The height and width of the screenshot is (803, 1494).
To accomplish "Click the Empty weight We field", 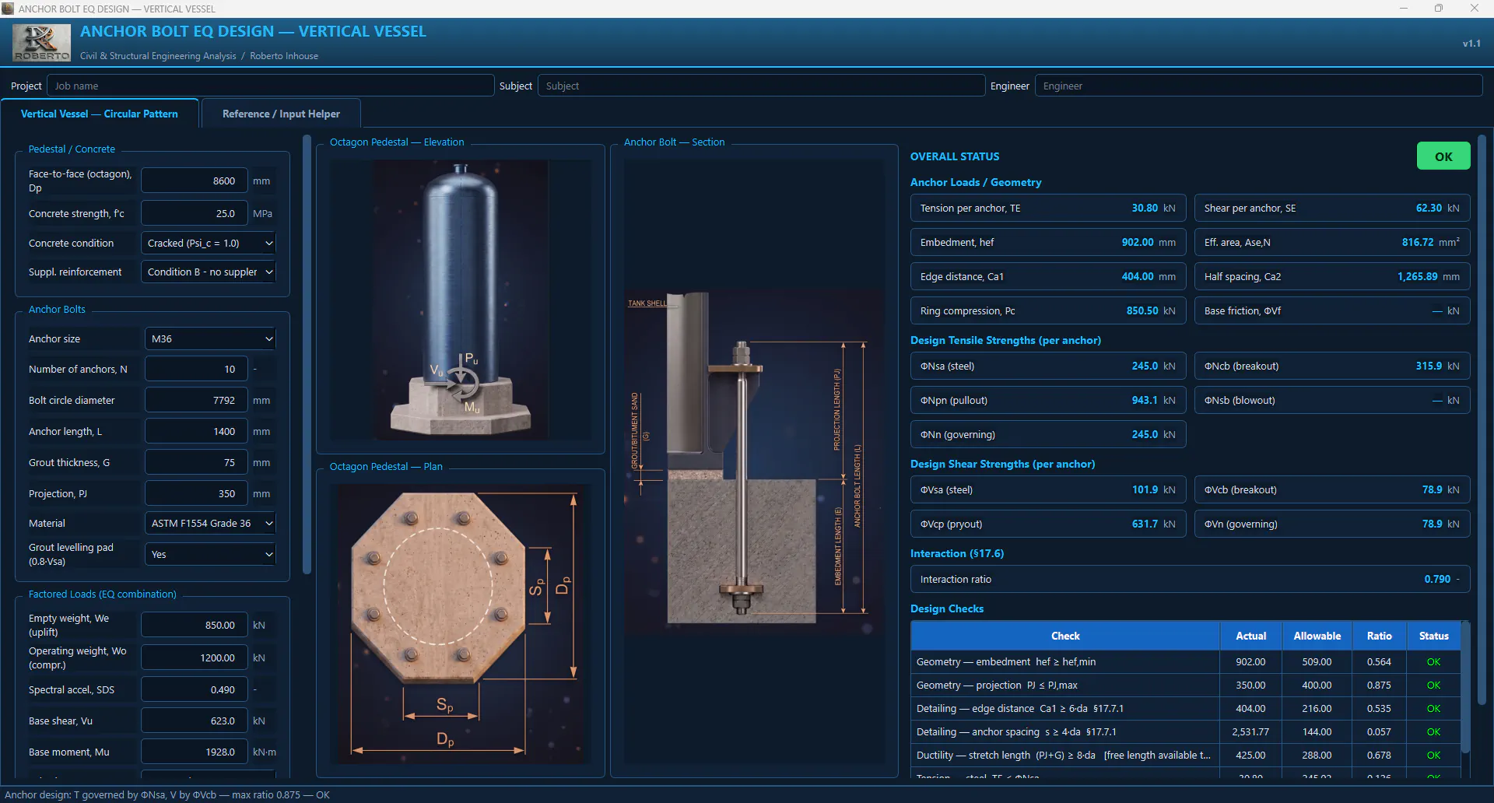I will coord(195,625).
